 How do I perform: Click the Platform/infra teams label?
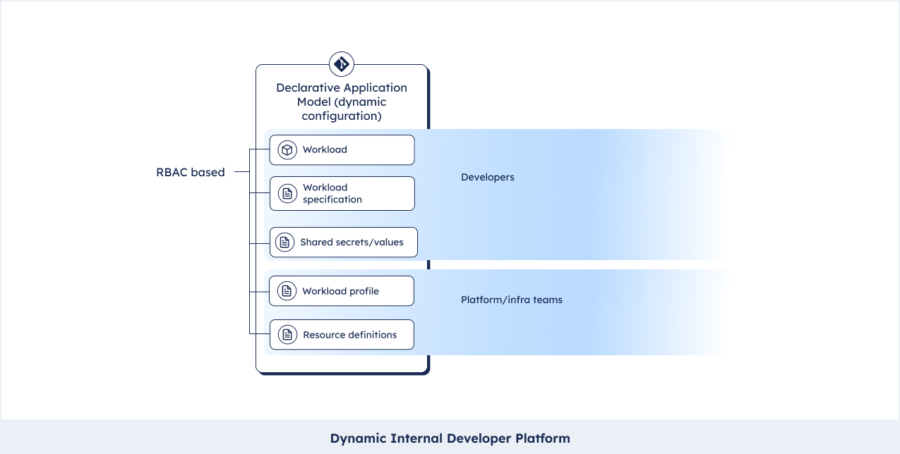(x=512, y=300)
